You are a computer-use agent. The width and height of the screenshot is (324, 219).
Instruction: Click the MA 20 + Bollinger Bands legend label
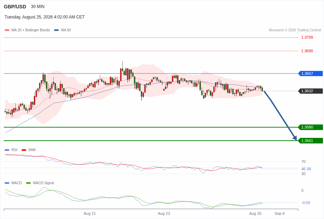click(31, 30)
